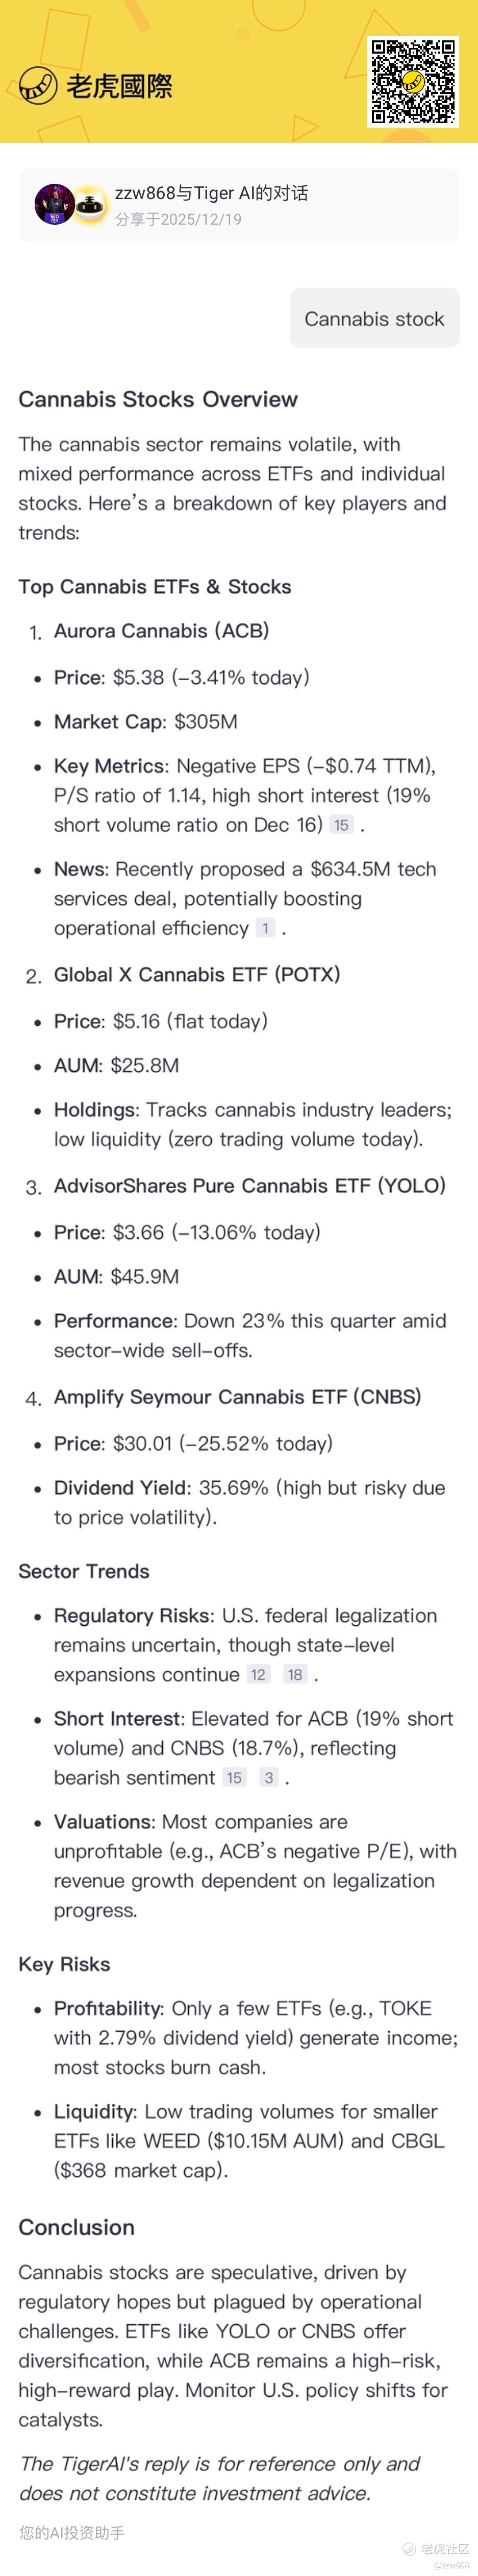Open the zzw868与Tiger AI的对话 title

(x=211, y=193)
